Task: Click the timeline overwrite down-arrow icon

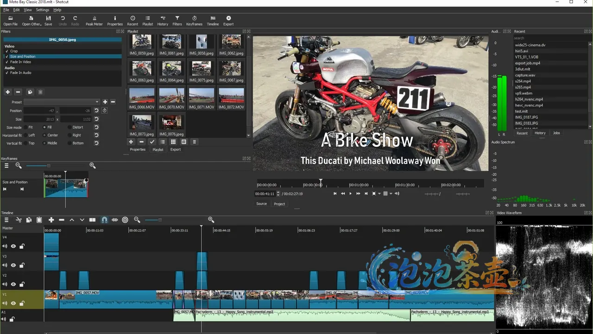Action: pos(82,220)
